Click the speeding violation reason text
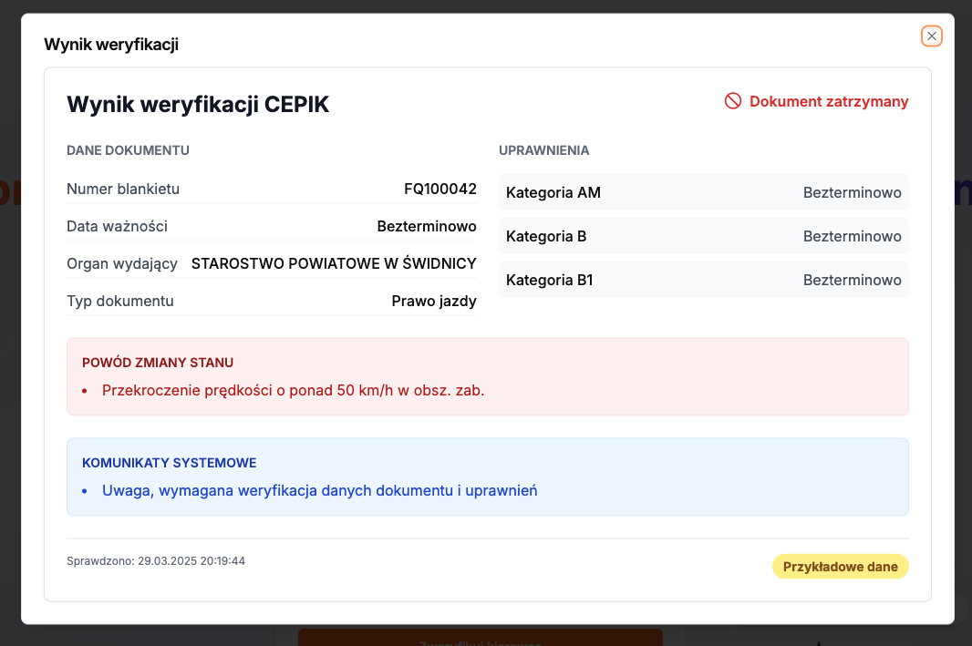 [293, 391]
